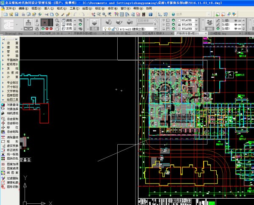The image size is (254, 205).
Task: Open the 协同 collaboration menu
Action: (x=149, y=8)
